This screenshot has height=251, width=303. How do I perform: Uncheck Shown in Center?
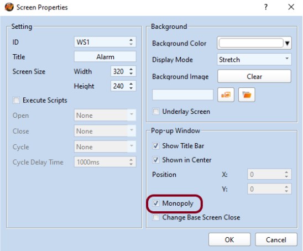(156, 160)
